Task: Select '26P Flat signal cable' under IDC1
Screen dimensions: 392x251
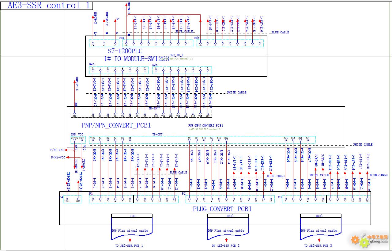Action: tap(130, 230)
